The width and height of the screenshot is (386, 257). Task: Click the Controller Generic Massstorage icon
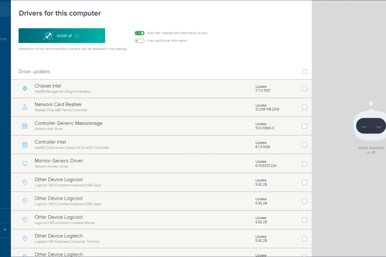click(x=24, y=126)
